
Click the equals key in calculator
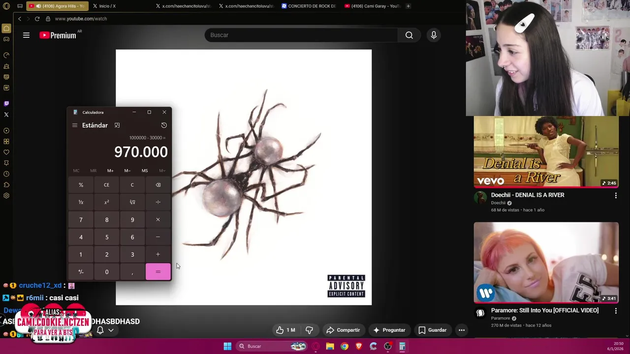click(158, 272)
